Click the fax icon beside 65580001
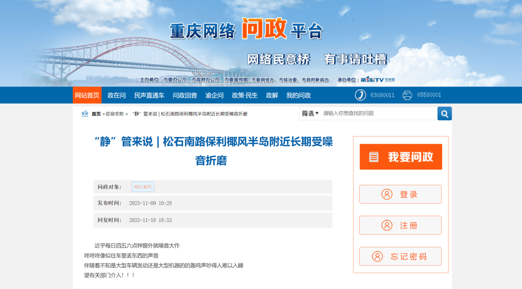522x289 pixels. click(407, 95)
